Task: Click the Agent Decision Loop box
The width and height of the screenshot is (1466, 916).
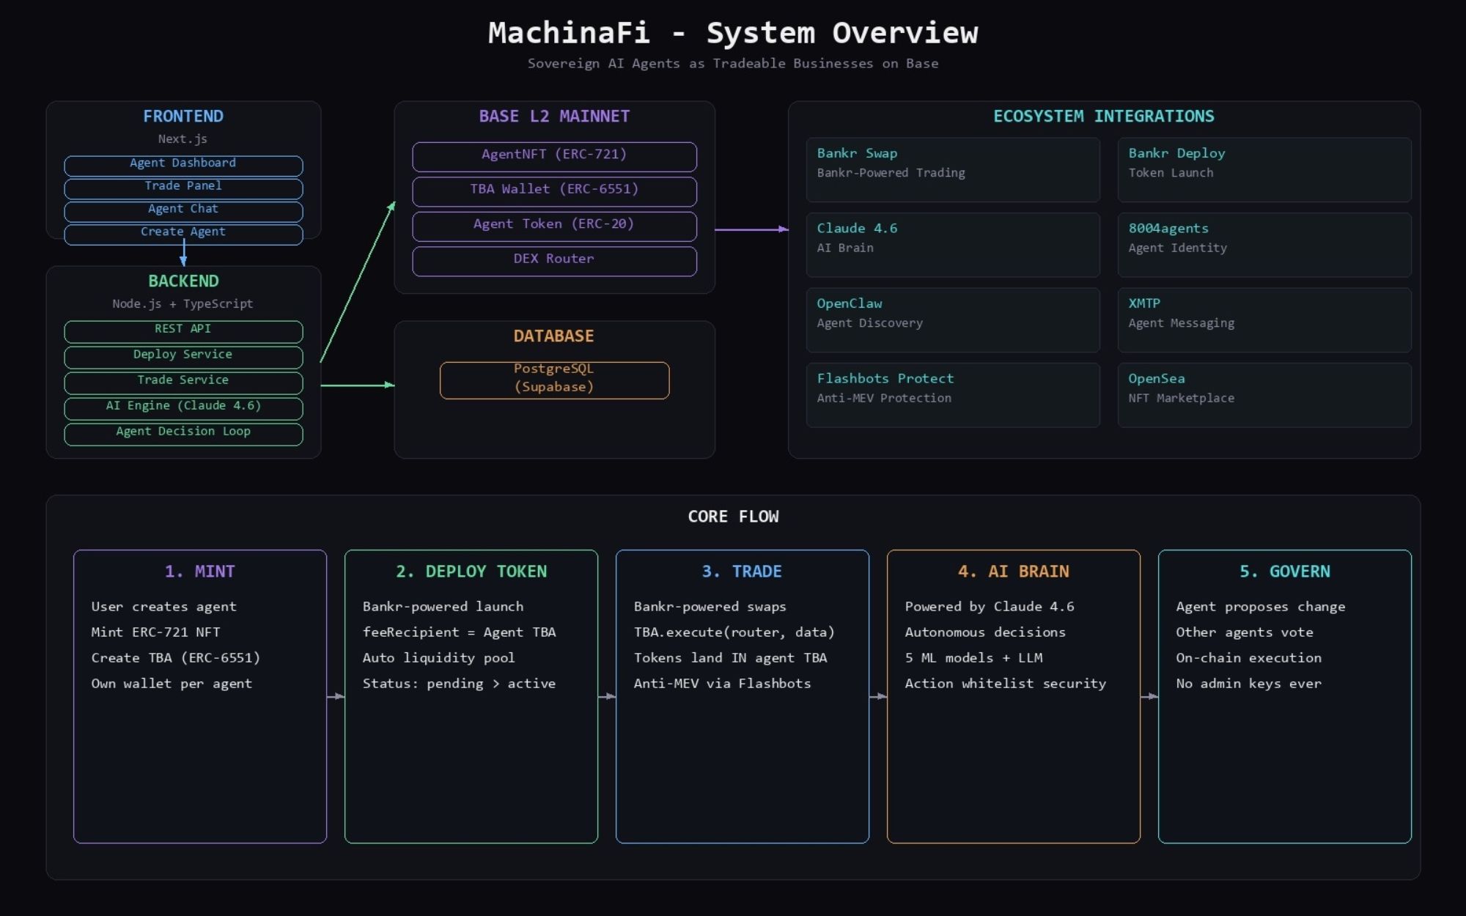Action: click(x=183, y=433)
